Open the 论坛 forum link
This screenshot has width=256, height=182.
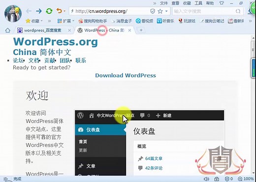coord(18,61)
